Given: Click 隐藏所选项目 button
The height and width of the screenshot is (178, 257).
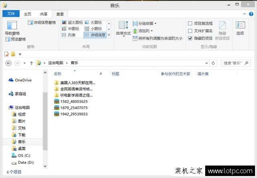Looking at the screenshot, I should pyautogui.click(x=222, y=31).
